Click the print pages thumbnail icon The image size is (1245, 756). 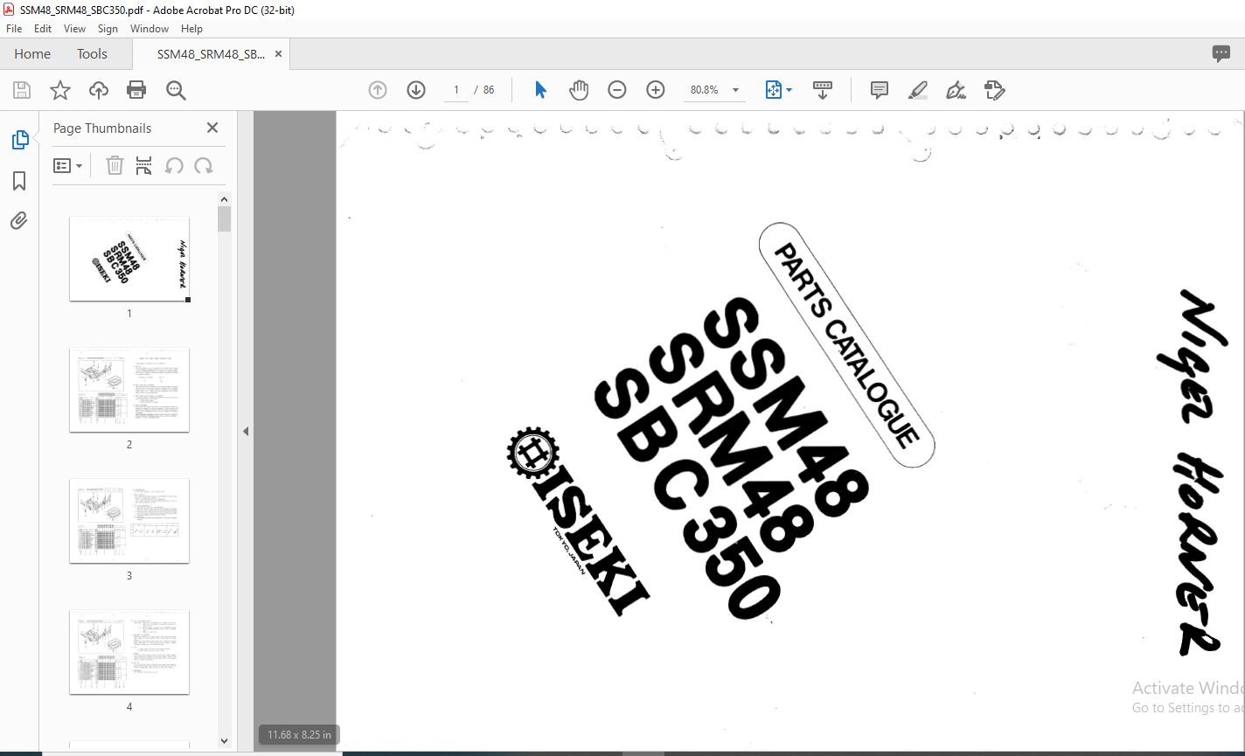144,165
